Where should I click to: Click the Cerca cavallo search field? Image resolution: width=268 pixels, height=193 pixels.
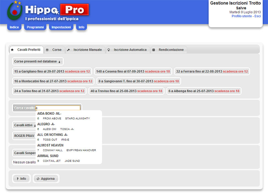pyautogui.click(x=58, y=108)
